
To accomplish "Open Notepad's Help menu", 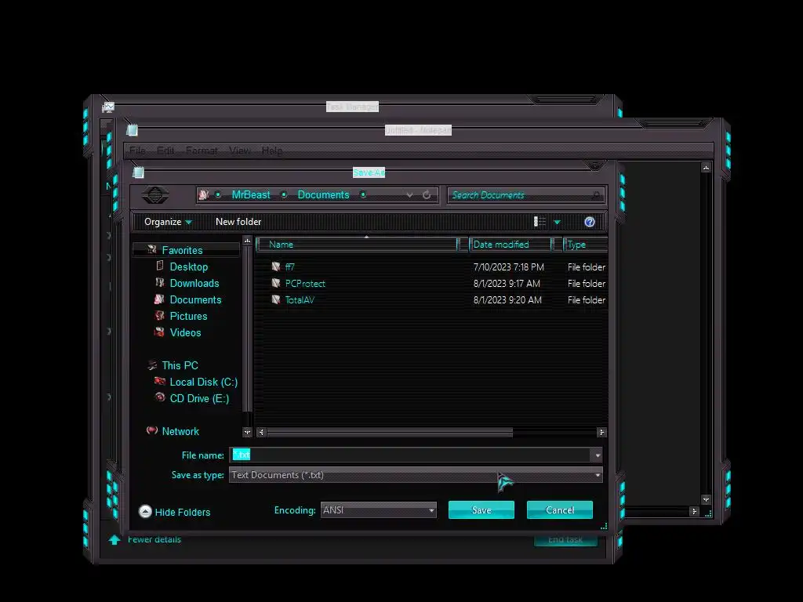I will [x=272, y=150].
